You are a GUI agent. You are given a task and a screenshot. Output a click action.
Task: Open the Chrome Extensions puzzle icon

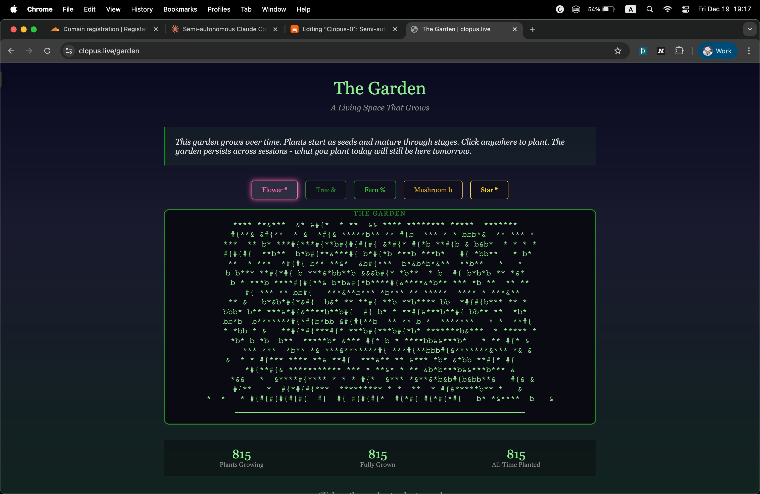679,51
